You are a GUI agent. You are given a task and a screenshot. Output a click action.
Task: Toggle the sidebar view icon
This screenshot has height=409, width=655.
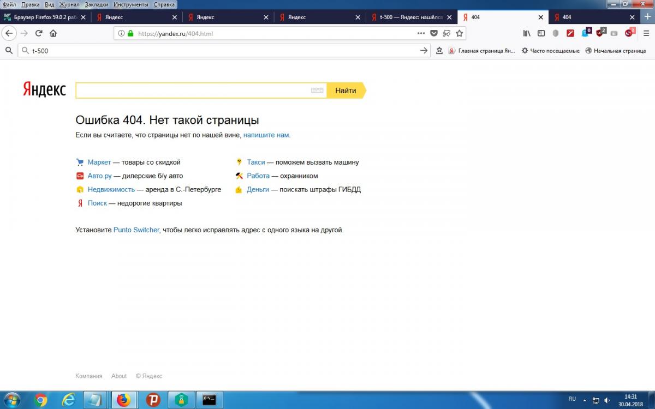tap(541, 33)
